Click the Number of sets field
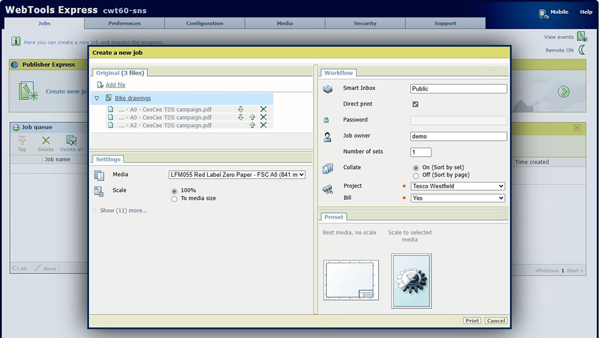Screen dimensions: 599x338 coord(421,152)
